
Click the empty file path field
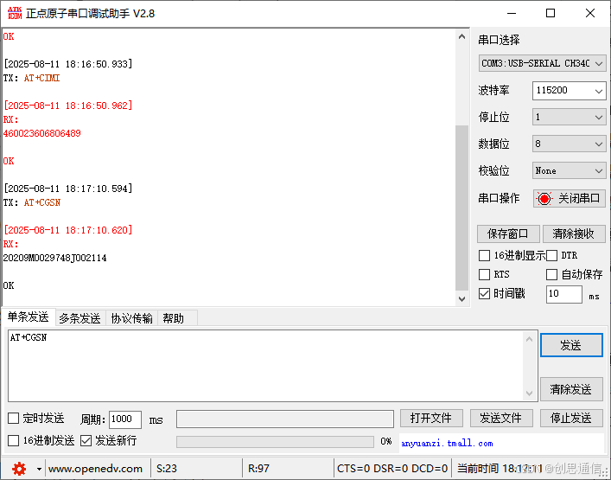[285, 419]
